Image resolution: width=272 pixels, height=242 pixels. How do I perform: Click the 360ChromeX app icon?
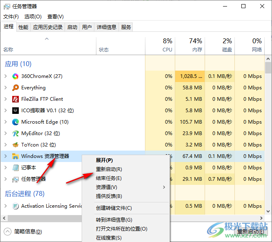coord(15,76)
